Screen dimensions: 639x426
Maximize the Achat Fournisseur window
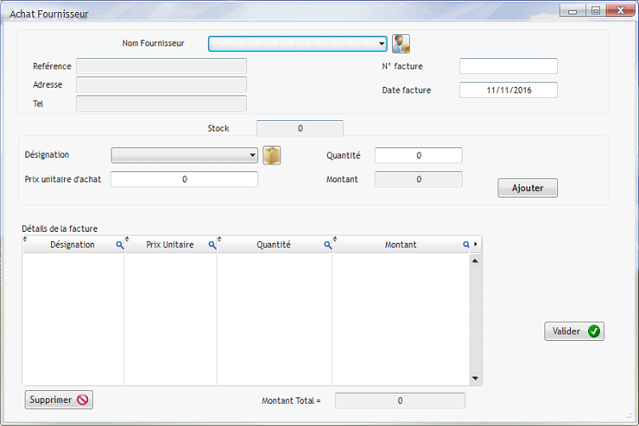pos(595,11)
